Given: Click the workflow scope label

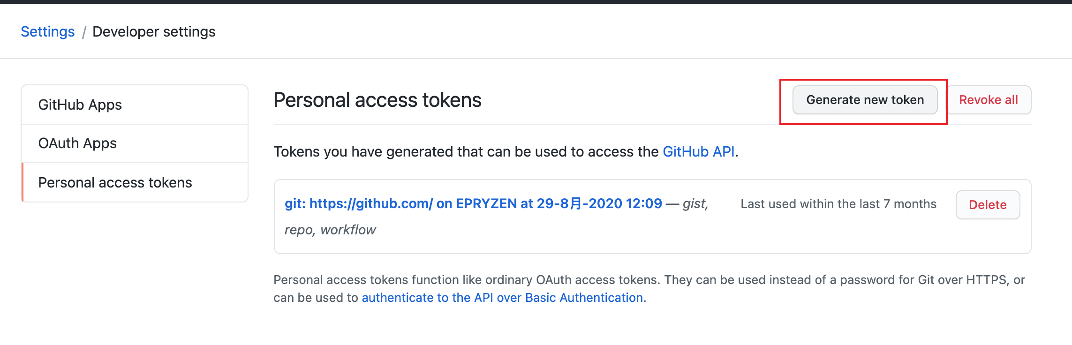Looking at the screenshot, I should pyautogui.click(x=348, y=229).
